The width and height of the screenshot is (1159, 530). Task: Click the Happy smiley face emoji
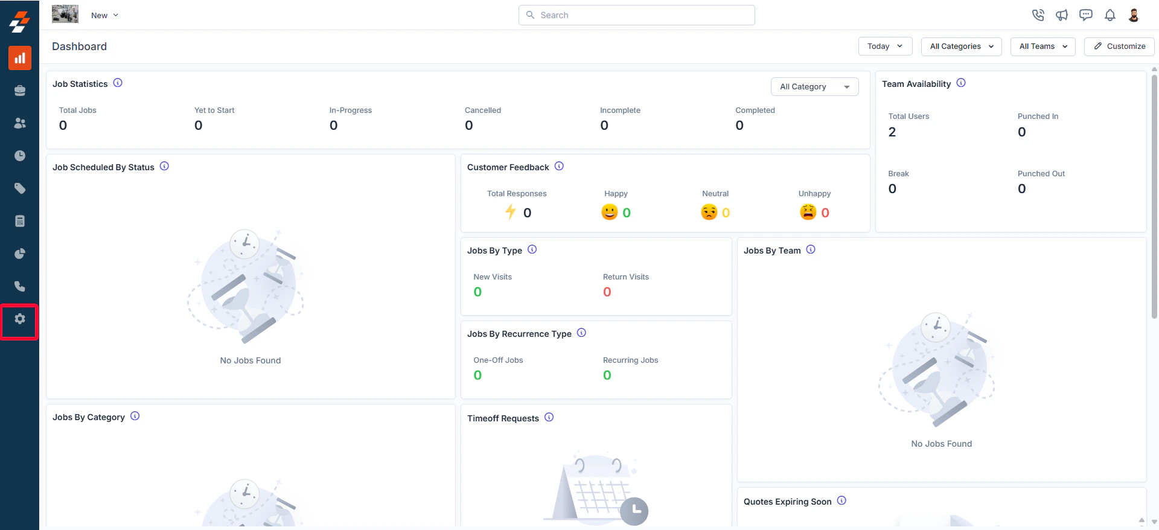pyautogui.click(x=610, y=212)
